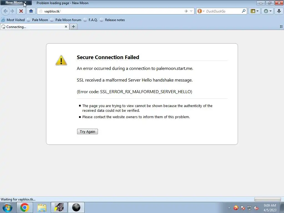Open Google Chrome from the taskbar
Viewport: 284px width, 213px height.
(x=25, y=207)
